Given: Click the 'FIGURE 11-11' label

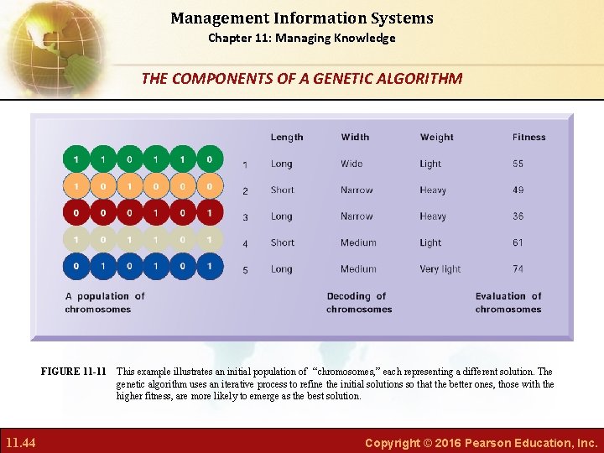Looking at the screenshot, I should click(x=73, y=372).
